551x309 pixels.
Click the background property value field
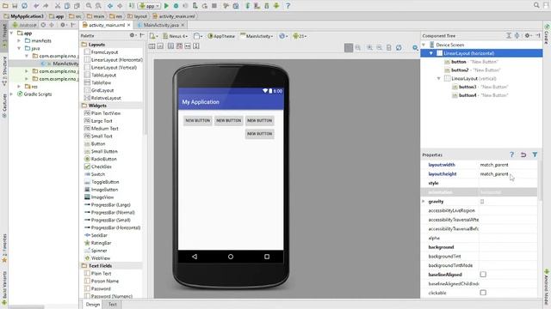point(508,247)
